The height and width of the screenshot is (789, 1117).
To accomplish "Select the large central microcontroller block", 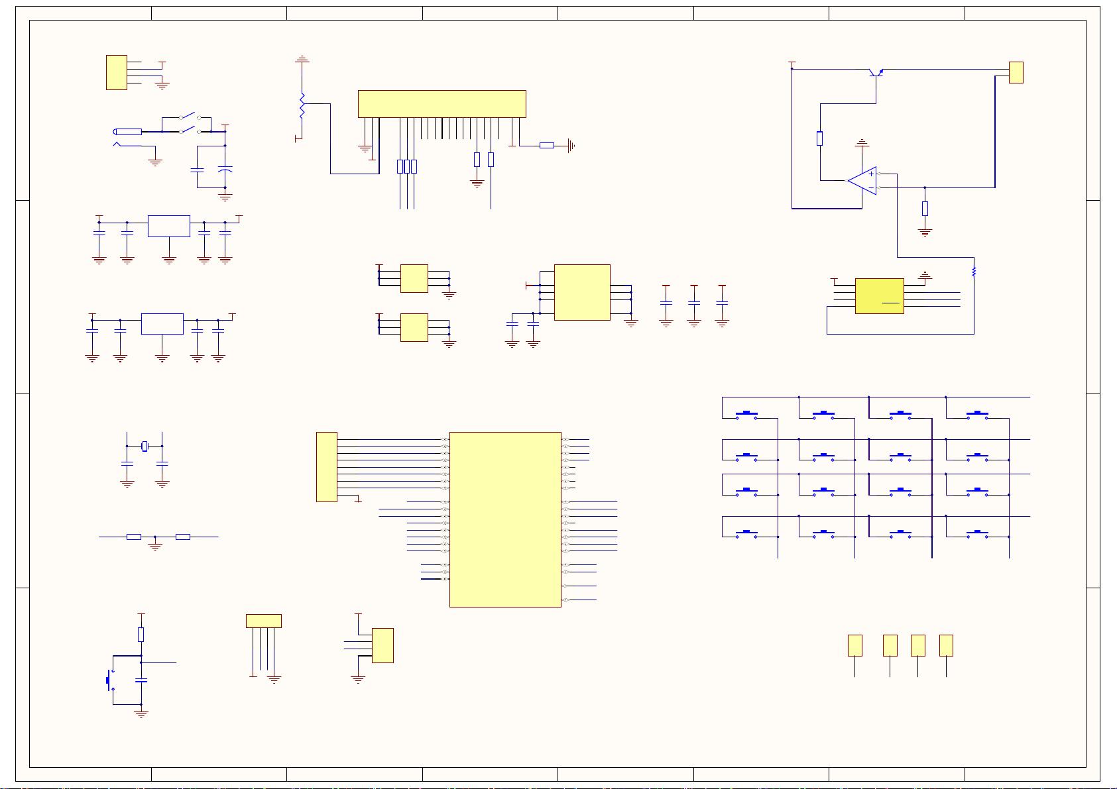I will [505, 519].
